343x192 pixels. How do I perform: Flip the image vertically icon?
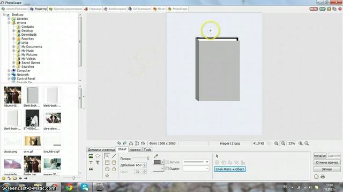click(137, 143)
